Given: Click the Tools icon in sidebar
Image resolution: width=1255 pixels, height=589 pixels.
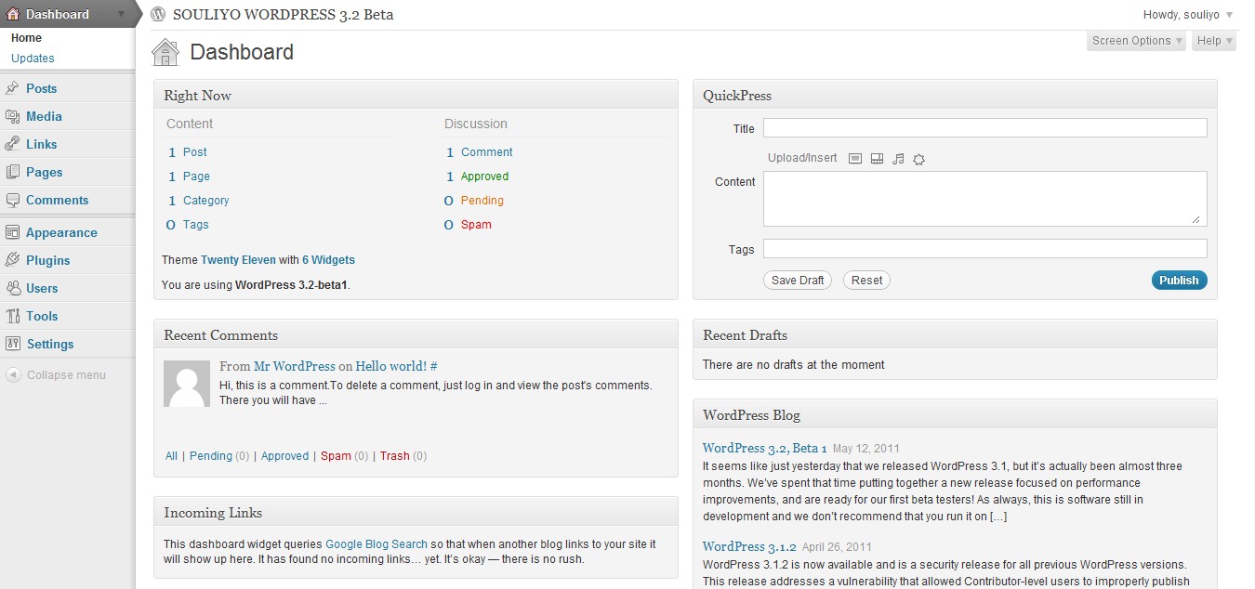Looking at the screenshot, I should pyautogui.click(x=12, y=316).
